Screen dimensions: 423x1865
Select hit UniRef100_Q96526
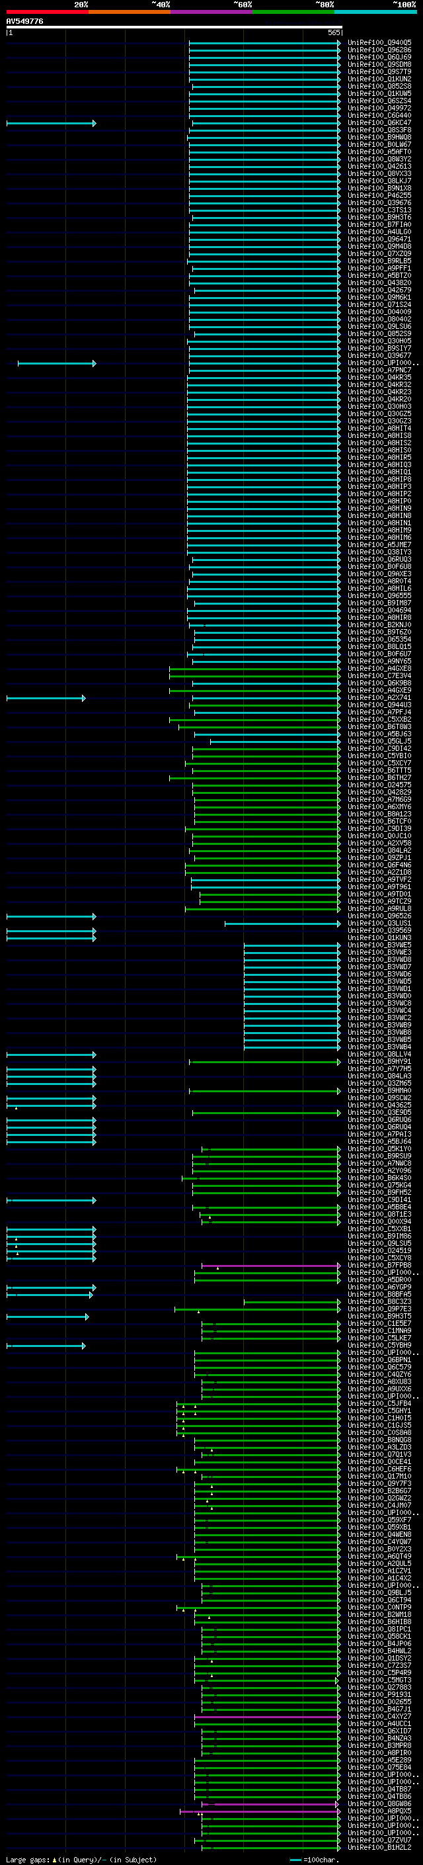(x=379, y=916)
